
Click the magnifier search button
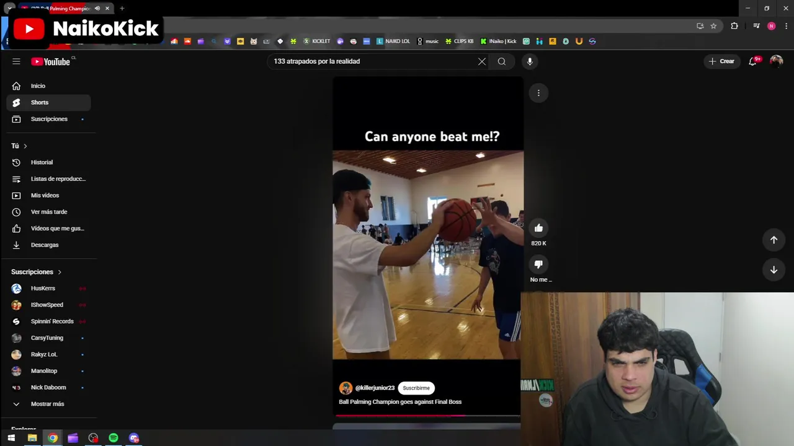pyautogui.click(x=502, y=61)
